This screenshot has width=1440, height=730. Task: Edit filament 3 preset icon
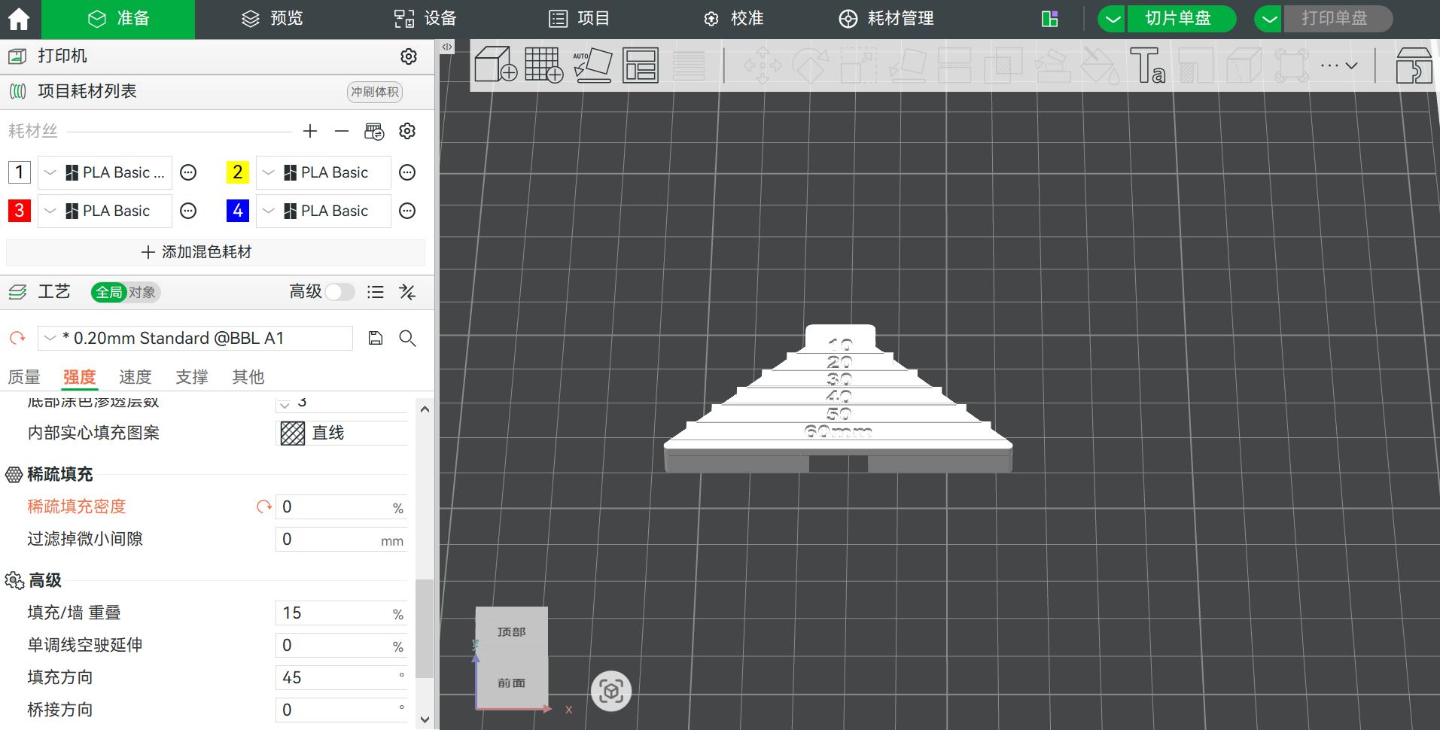point(188,211)
